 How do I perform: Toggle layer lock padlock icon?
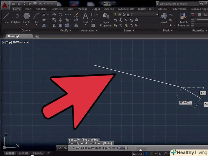(x=124, y=15)
